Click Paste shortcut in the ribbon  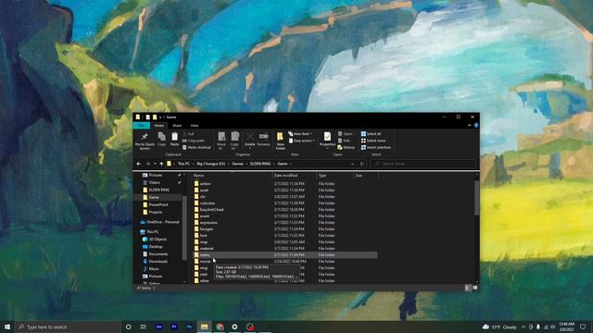[196, 147]
